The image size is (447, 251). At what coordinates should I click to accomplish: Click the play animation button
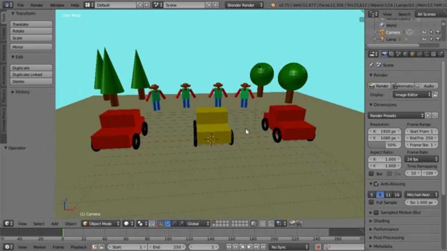(249, 247)
